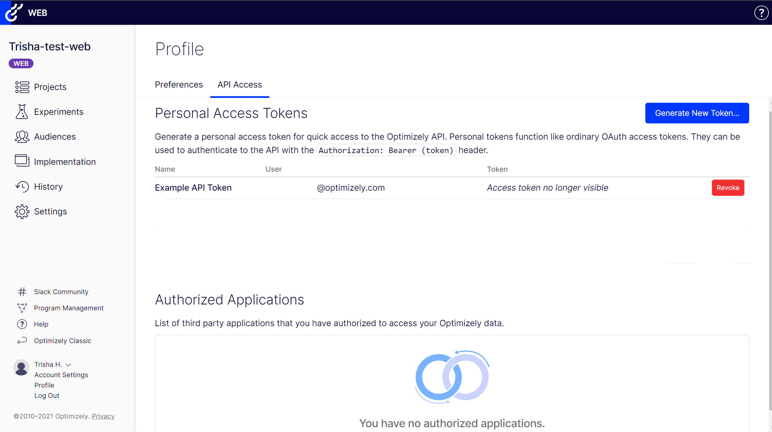This screenshot has height=432, width=772.
Task: Click the Trisha H. user name
Action: tap(48, 364)
